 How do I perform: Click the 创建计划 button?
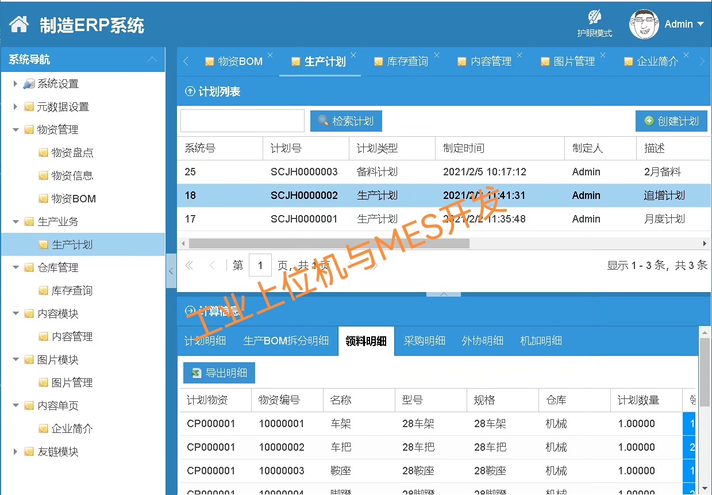click(x=671, y=121)
